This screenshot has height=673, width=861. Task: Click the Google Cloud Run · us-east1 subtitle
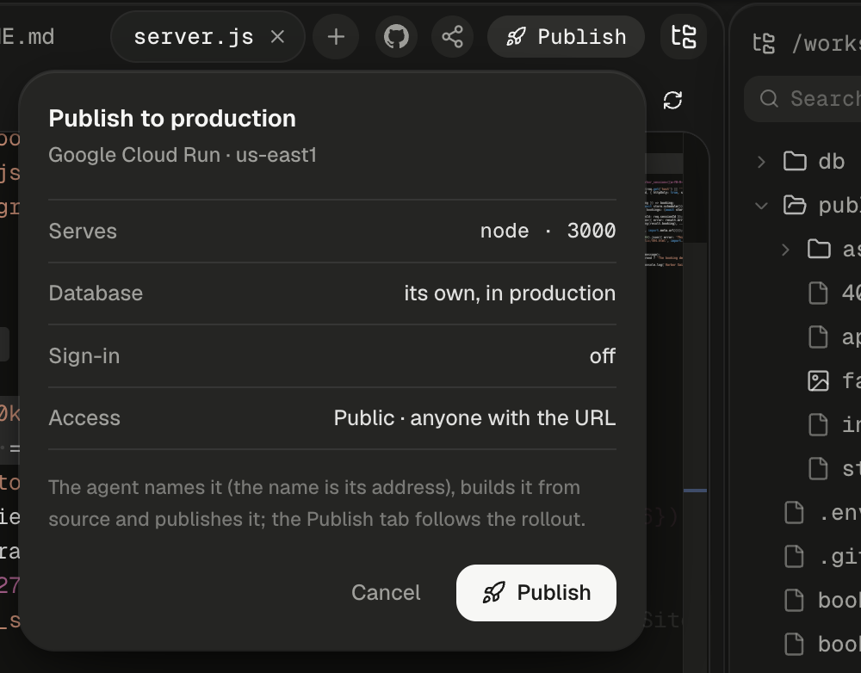183,156
